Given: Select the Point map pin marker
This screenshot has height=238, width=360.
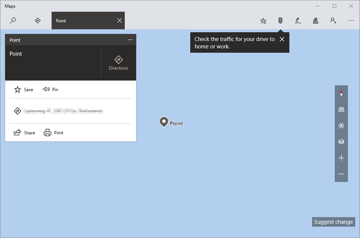Looking at the screenshot, I should [164, 122].
